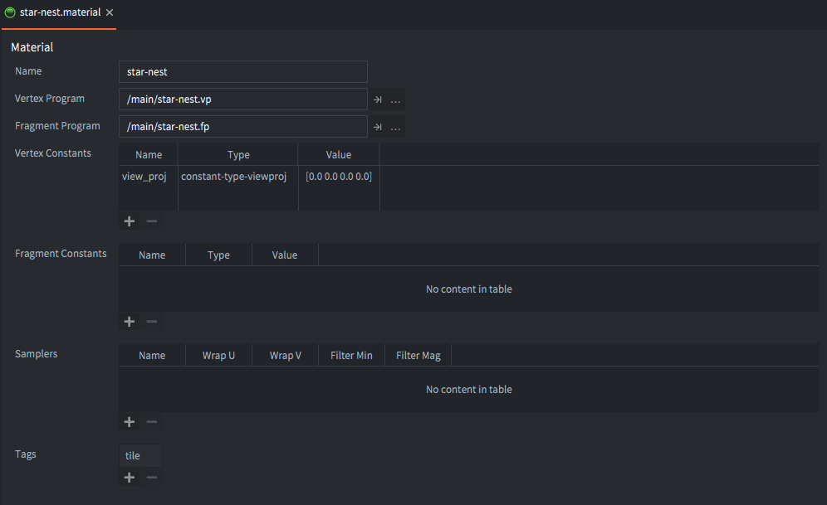Open the Vertex Program file via arrow icon
The height and width of the screenshot is (505, 827).
[377, 100]
